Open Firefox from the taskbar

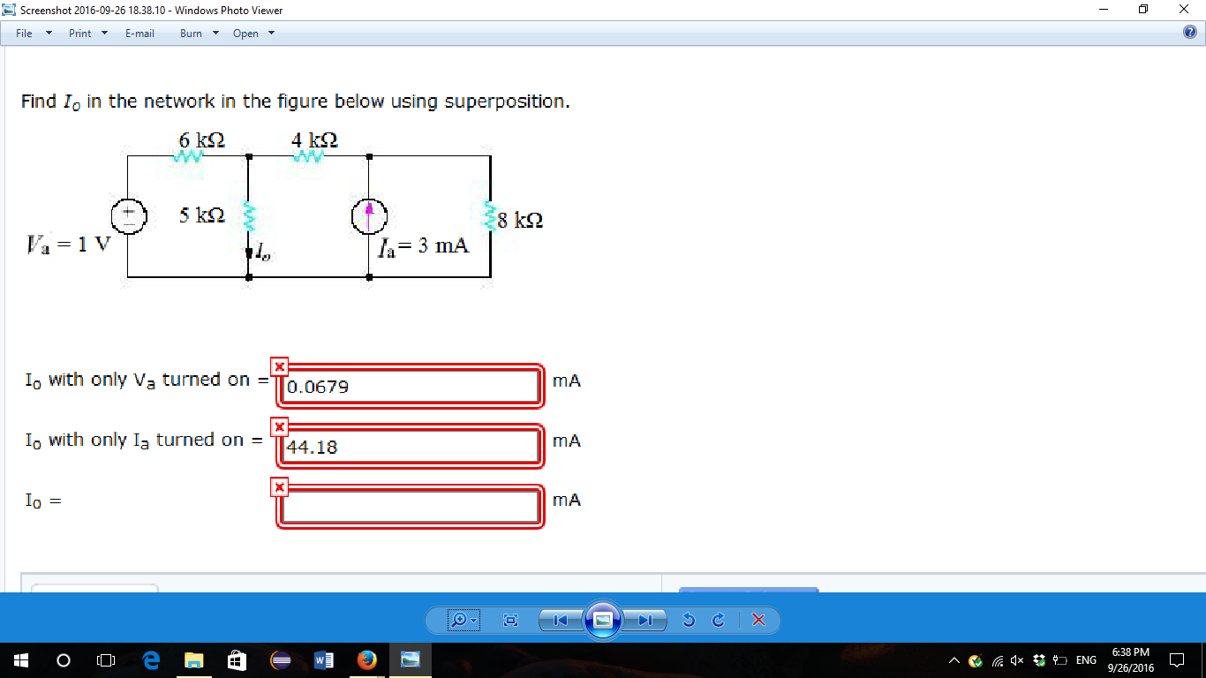366,659
